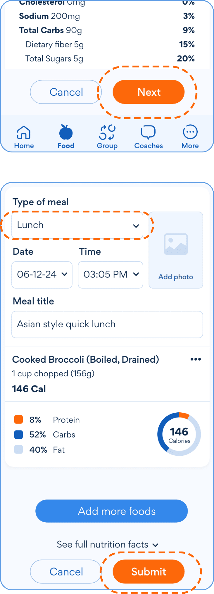Click the Meal title text field
This screenshot has width=214, height=594.
(107, 324)
